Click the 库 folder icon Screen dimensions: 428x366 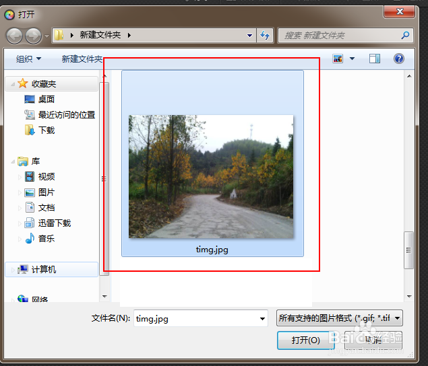(23, 161)
